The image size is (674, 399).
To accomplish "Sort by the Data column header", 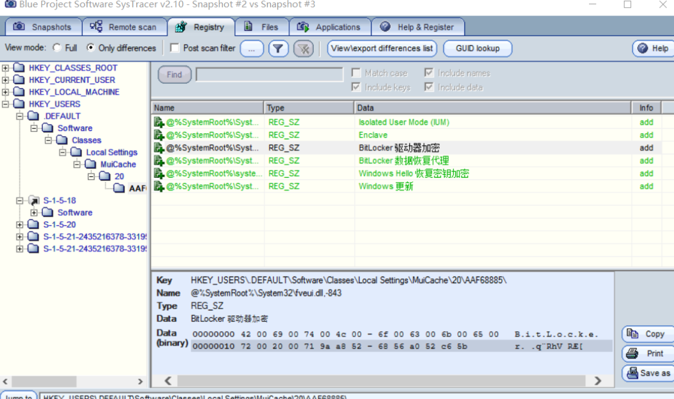I will [x=493, y=108].
